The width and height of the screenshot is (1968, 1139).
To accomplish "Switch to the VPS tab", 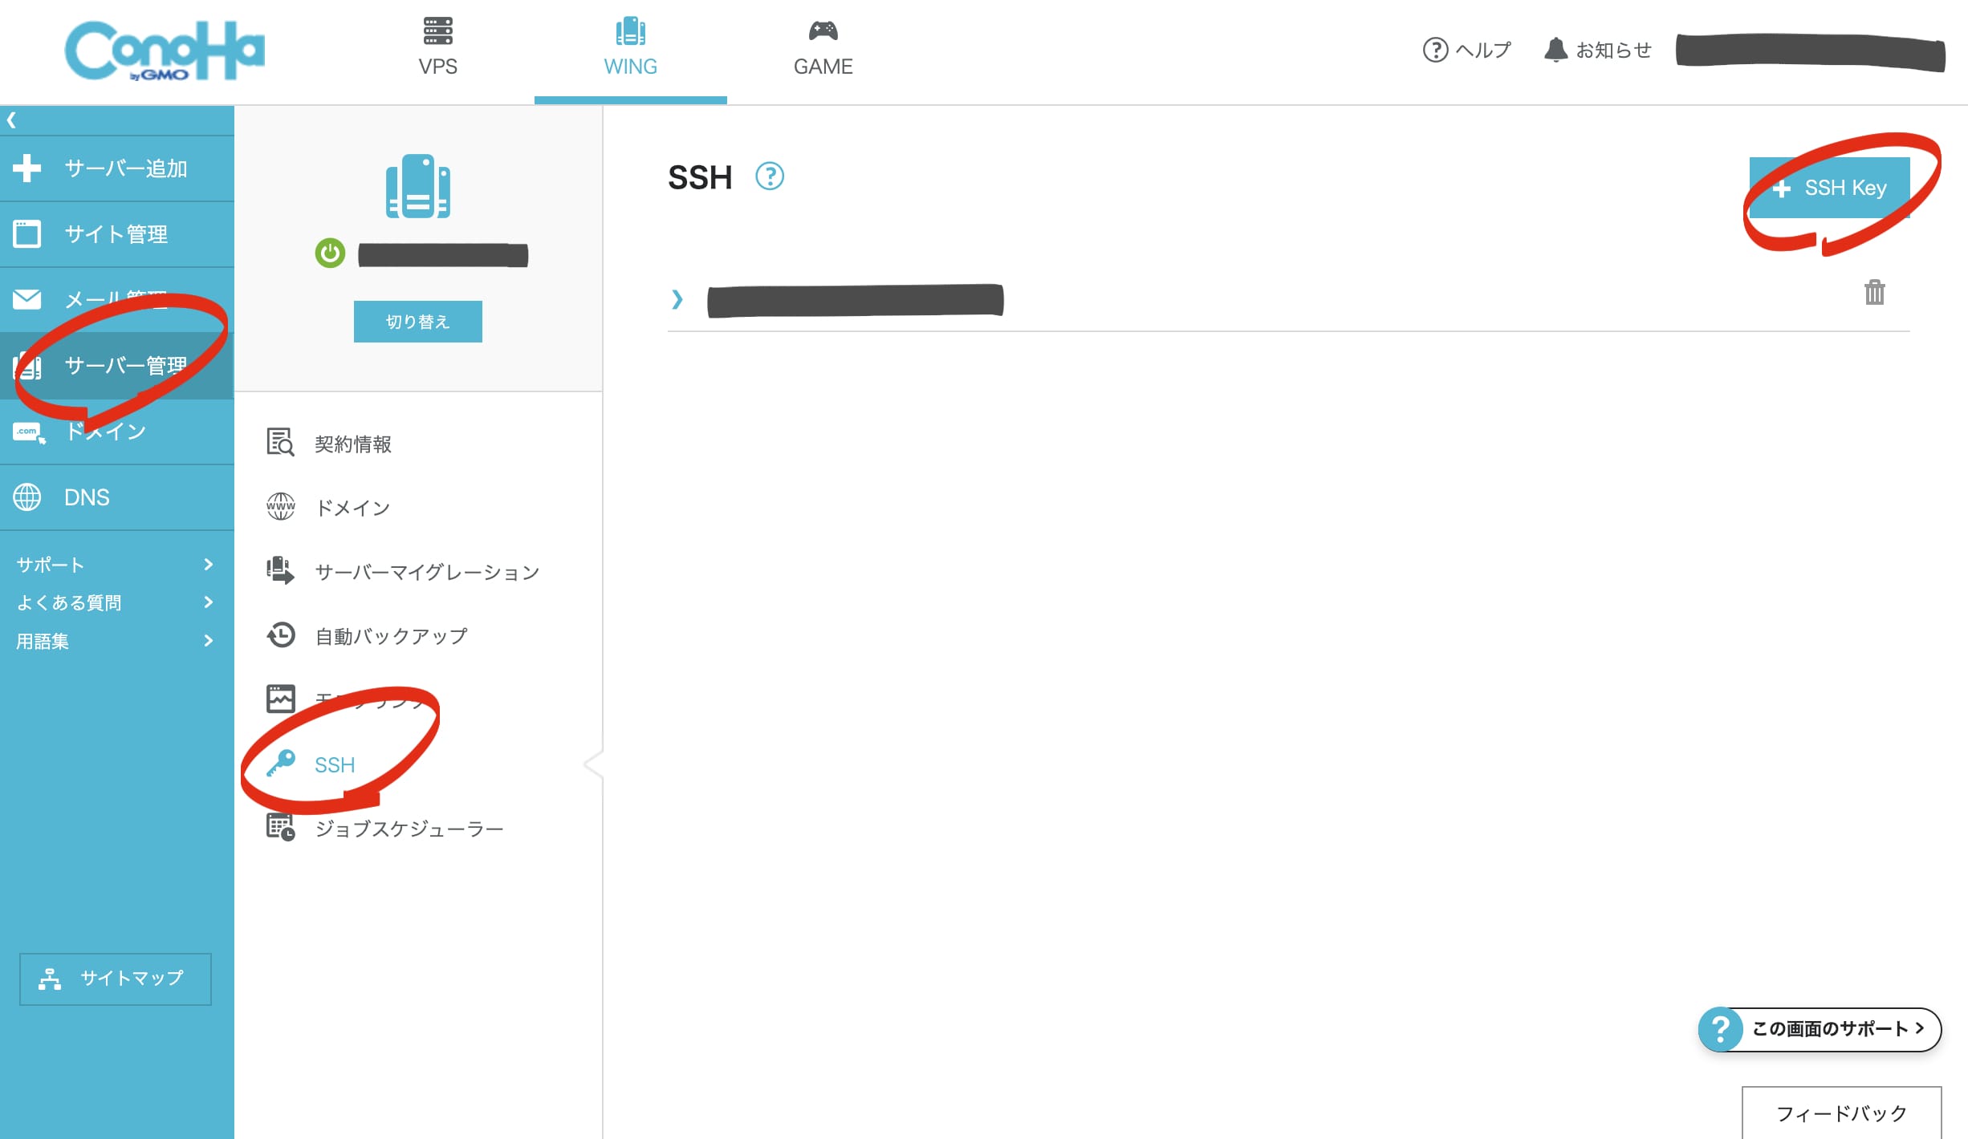I will pyautogui.click(x=437, y=48).
